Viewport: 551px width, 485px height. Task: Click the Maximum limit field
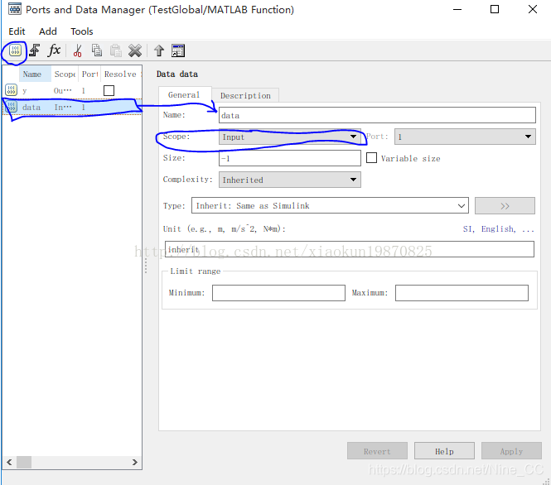[x=462, y=293]
